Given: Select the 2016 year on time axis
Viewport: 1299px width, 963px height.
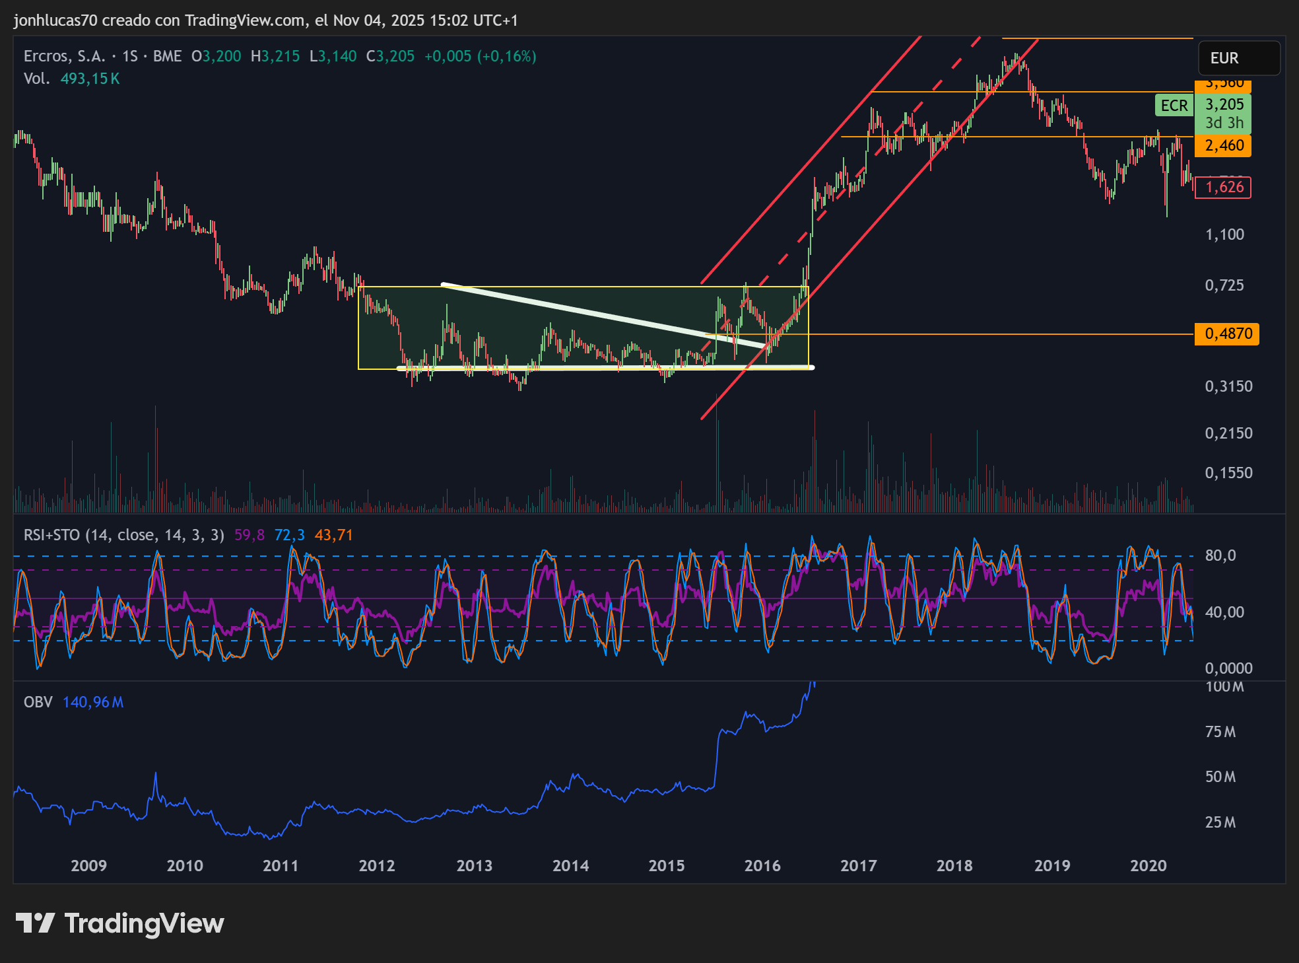Looking at the screenshot, I should pos(762,865).
